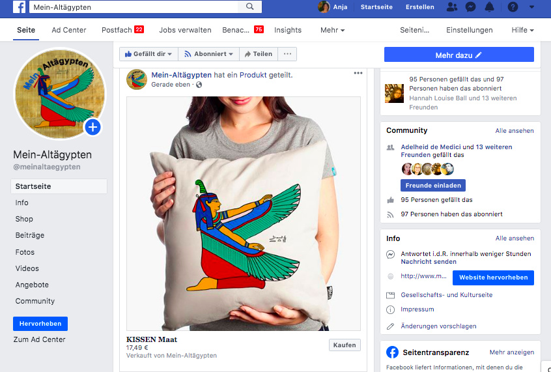Click the Freunde einladen button

pos(432,186)
